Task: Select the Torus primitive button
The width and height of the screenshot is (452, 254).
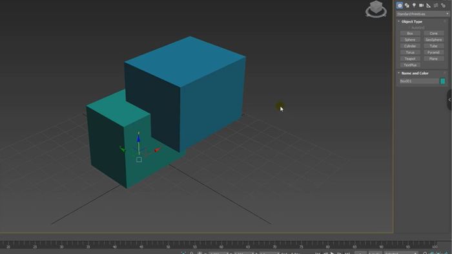Action: (x=410, y=52)
